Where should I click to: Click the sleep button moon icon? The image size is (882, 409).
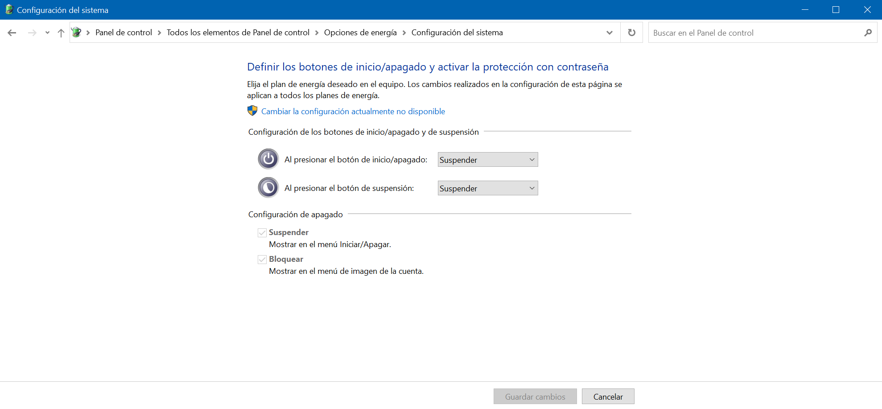coord(268,188)
